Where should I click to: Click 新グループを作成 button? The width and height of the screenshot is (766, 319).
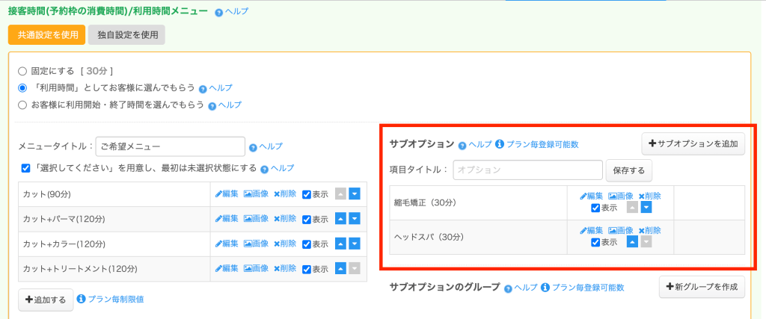click(x=702, y=288)
